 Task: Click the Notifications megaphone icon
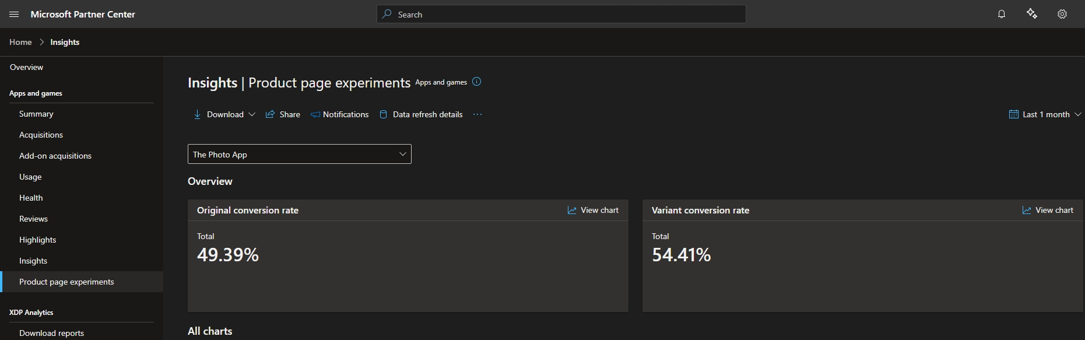[315, 114]
